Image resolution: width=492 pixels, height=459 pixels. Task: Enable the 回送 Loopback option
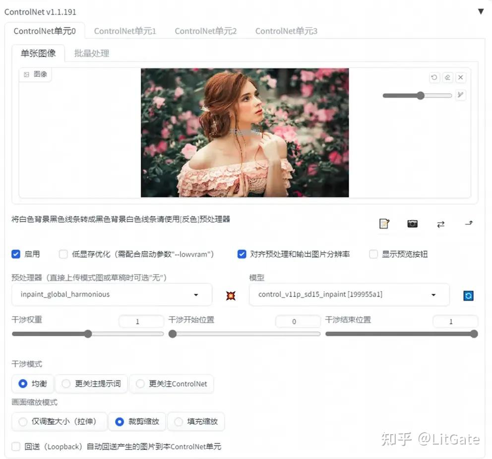[x=15, y=447]
